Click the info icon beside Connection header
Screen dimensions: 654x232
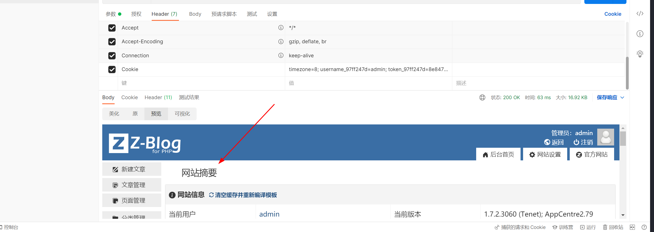click(281, 55)
